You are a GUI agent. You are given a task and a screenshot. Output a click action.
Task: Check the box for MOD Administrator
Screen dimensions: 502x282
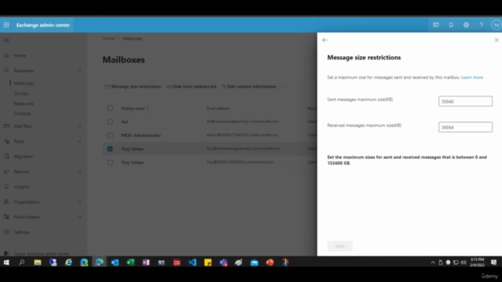point(110,136)
